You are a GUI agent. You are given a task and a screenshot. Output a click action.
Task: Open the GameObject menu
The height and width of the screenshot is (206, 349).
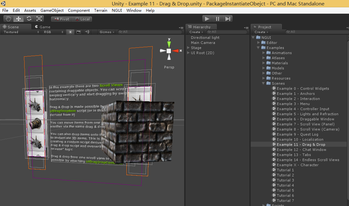pos(52,11)
